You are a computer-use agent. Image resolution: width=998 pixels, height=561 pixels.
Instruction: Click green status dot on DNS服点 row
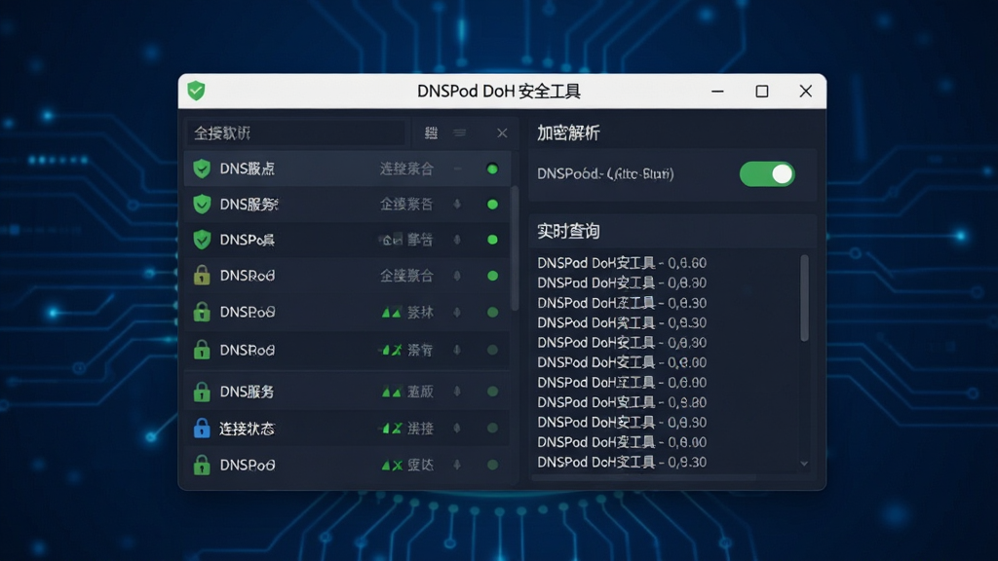point(492,168)
